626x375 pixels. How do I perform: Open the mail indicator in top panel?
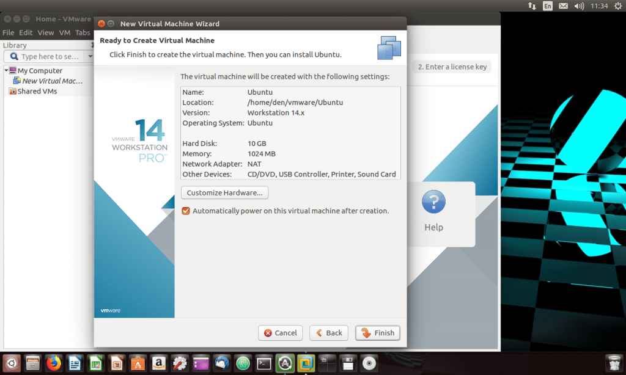coord(563,6)
